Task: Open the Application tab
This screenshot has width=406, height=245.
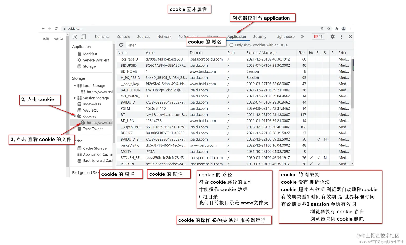Action: pos(237,37)
